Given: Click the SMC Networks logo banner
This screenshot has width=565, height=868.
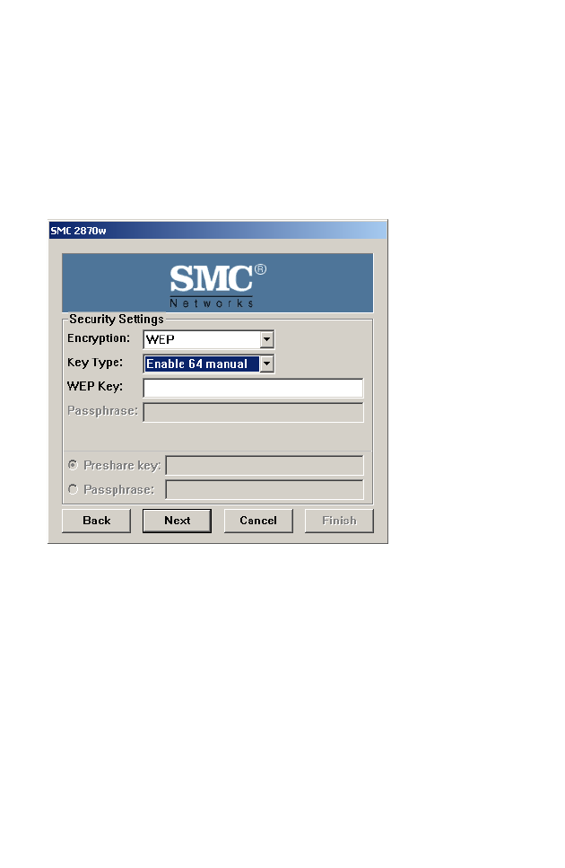Looking at the screenshot, I should click(x=218, y=283).
